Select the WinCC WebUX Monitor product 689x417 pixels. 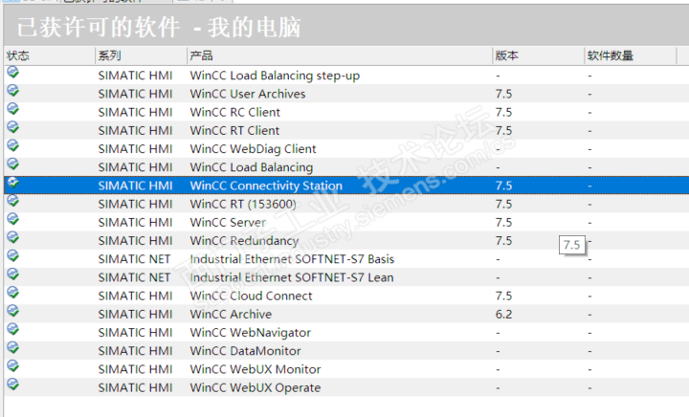point(256,369)
